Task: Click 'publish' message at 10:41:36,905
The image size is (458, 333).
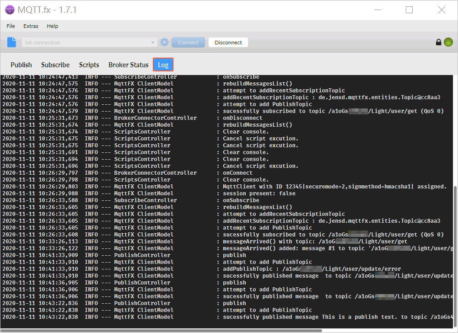Action: (x=234, y=283)
